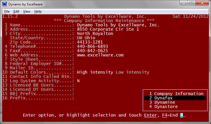Open the View menu

(x=27, y=11)
